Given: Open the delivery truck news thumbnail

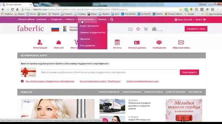Looking at the screenshot, I should pos(112,106).
